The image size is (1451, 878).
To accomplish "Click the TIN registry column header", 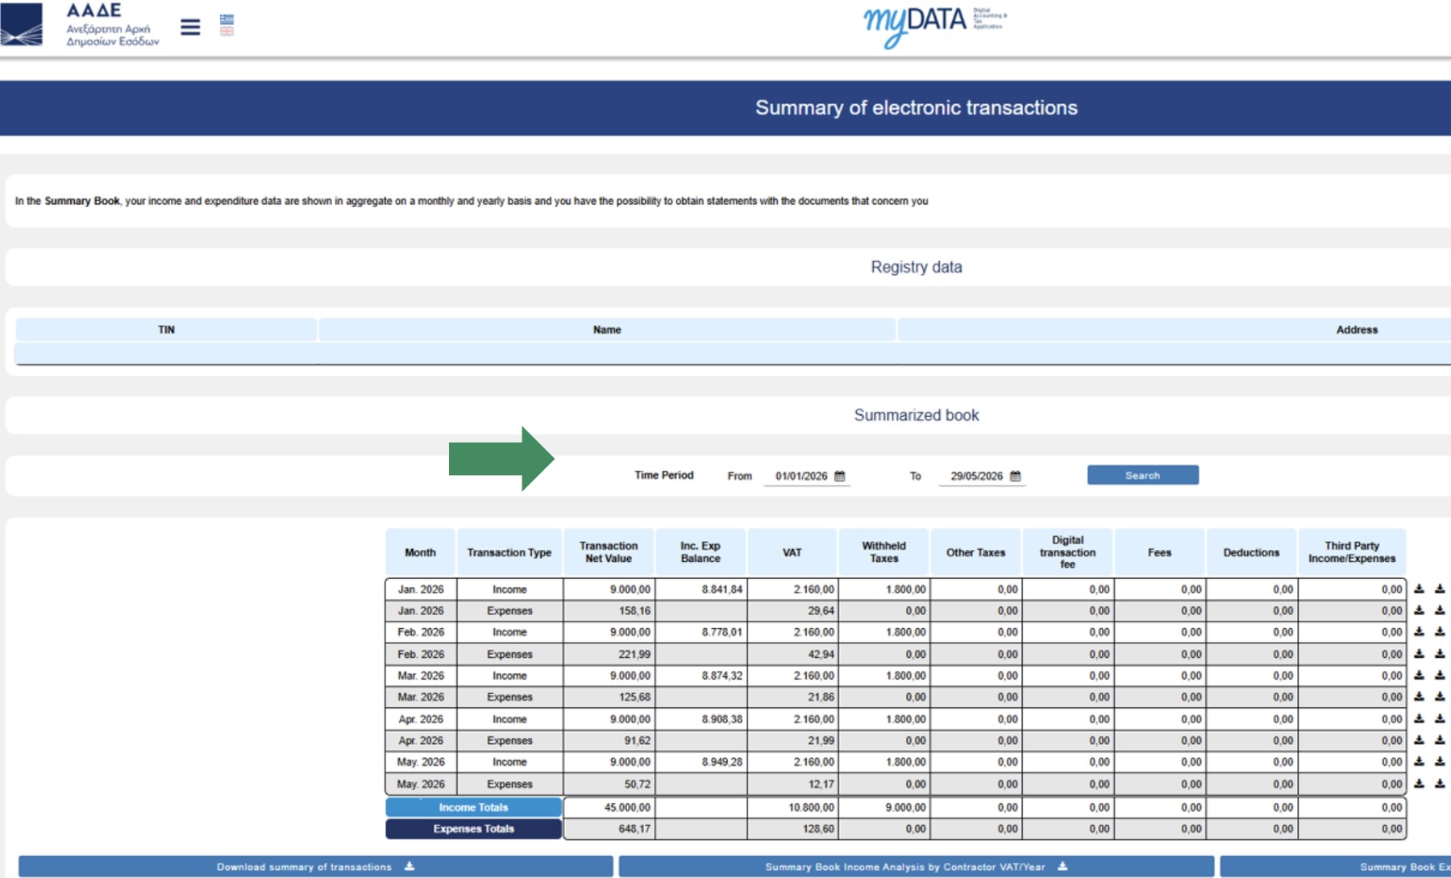I will tap(166, 330).
